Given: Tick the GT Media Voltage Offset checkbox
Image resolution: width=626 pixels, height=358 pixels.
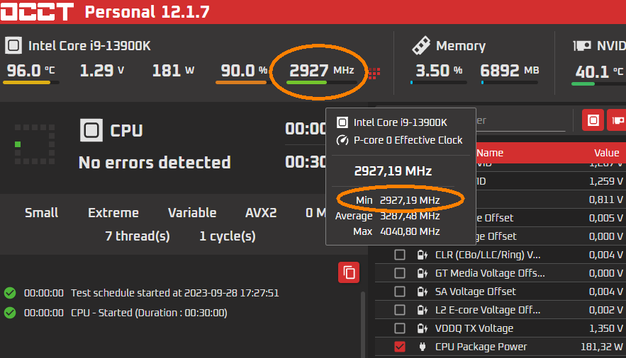Looking at the screenshot, I should 400,273.
